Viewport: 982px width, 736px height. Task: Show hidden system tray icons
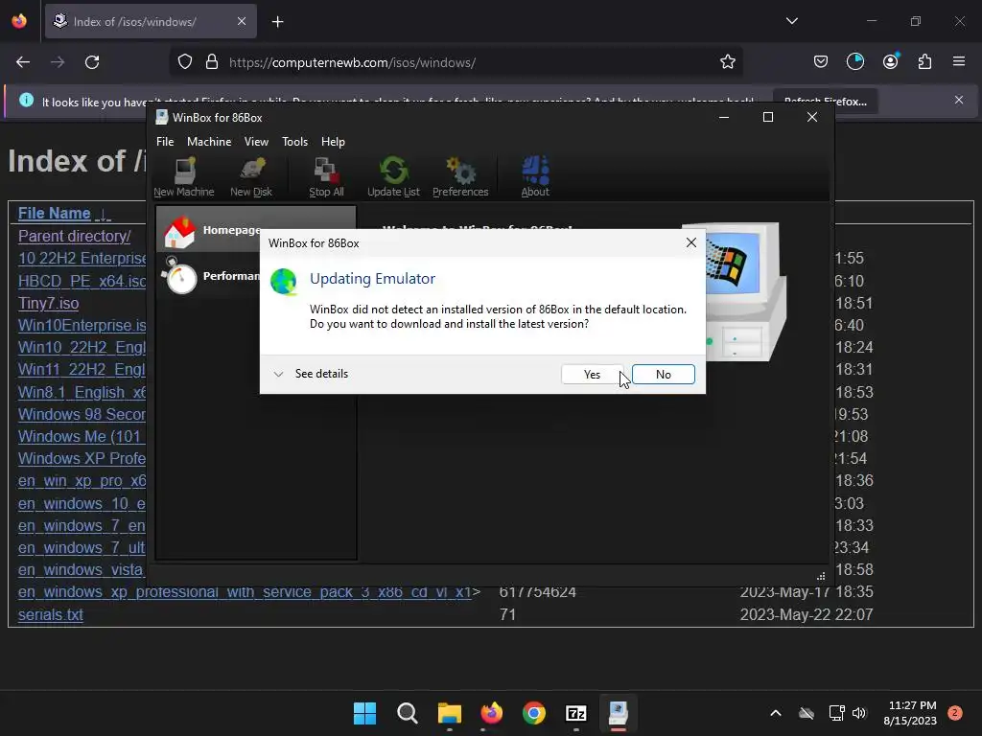click(775, 713)
